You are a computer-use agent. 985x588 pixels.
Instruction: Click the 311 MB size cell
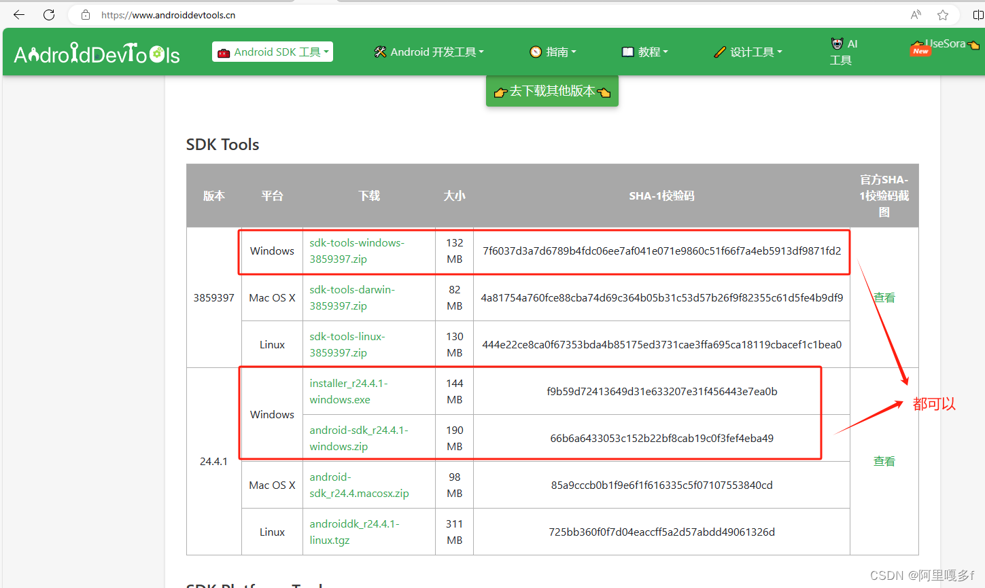(x=454, y=532)
